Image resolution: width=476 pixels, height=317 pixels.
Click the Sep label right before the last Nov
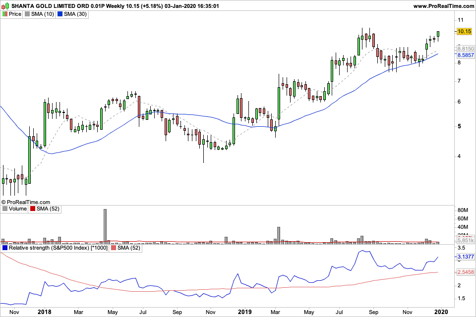coord(374,312)
